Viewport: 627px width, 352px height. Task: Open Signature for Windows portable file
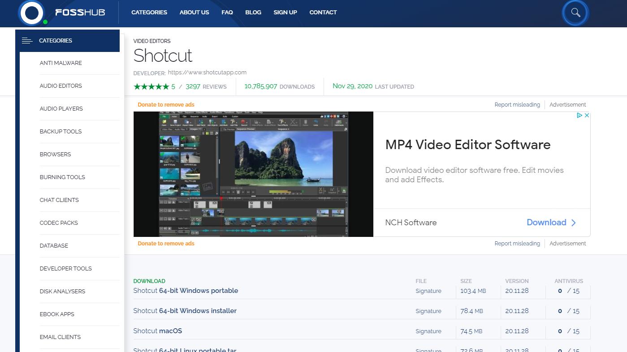428,291
